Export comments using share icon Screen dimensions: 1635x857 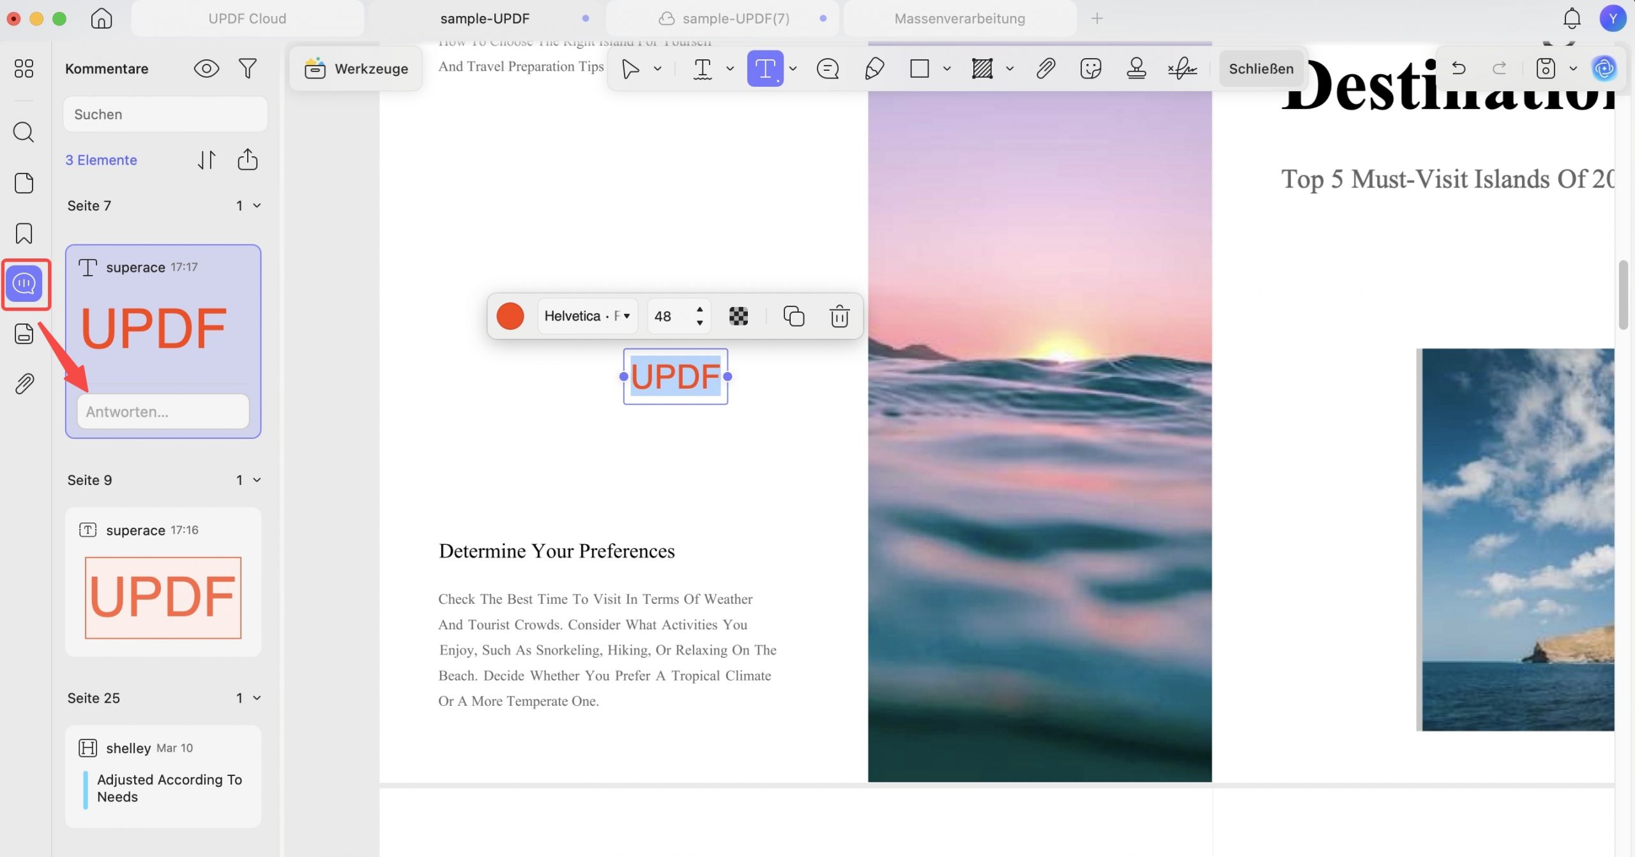[248, 160]
